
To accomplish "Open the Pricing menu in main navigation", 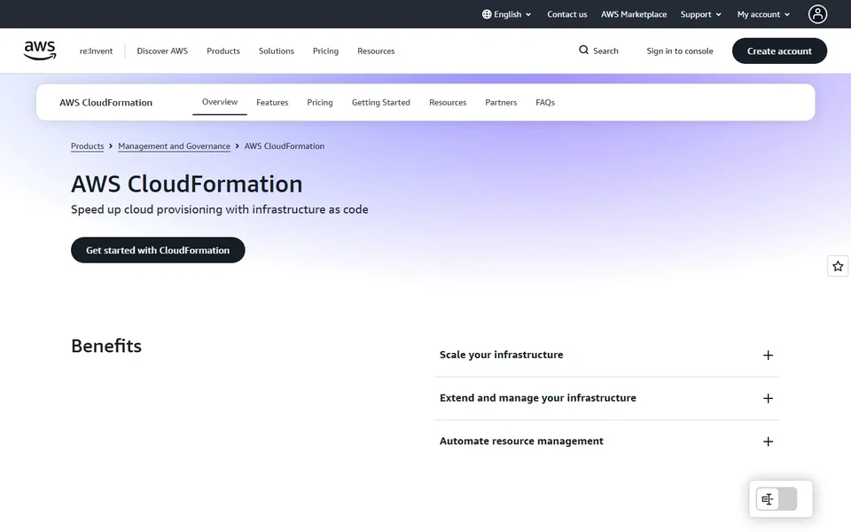I will tap(325, 51).
